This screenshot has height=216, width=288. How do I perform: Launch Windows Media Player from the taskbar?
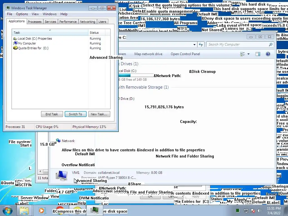coord(42,210)
